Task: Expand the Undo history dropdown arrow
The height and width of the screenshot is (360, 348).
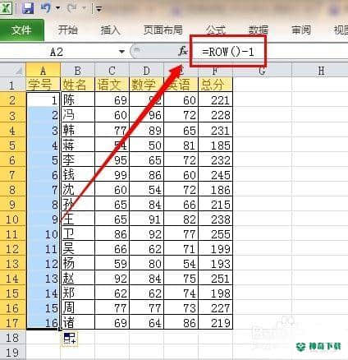Action: click(57, 7)
